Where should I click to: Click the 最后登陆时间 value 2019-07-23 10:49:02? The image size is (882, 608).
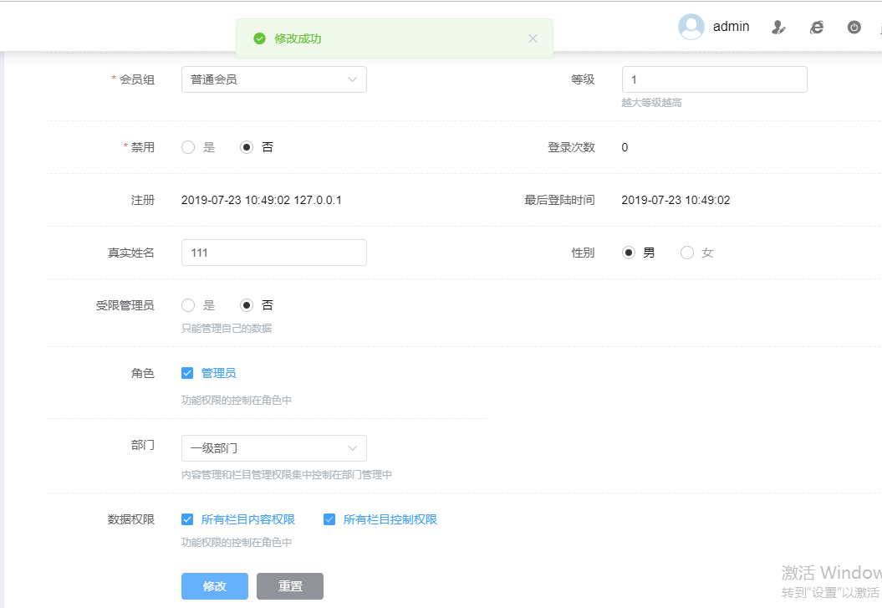(x=676, y=200)
